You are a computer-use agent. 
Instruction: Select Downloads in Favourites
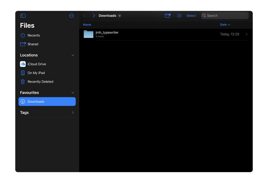pos(47,101)
